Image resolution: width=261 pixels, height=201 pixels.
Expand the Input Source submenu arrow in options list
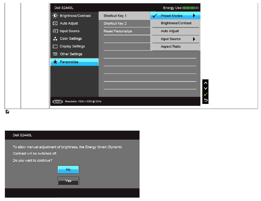point(194,39)
